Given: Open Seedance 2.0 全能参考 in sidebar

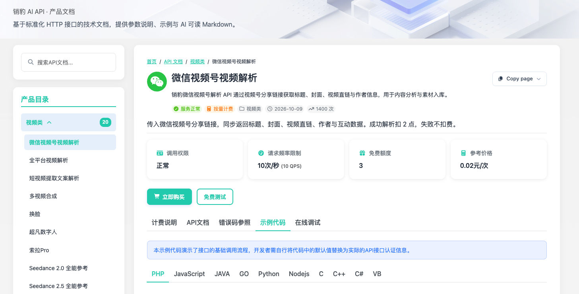Looking at the screenshot, I should pyautogui.click(x=70, y=268).
